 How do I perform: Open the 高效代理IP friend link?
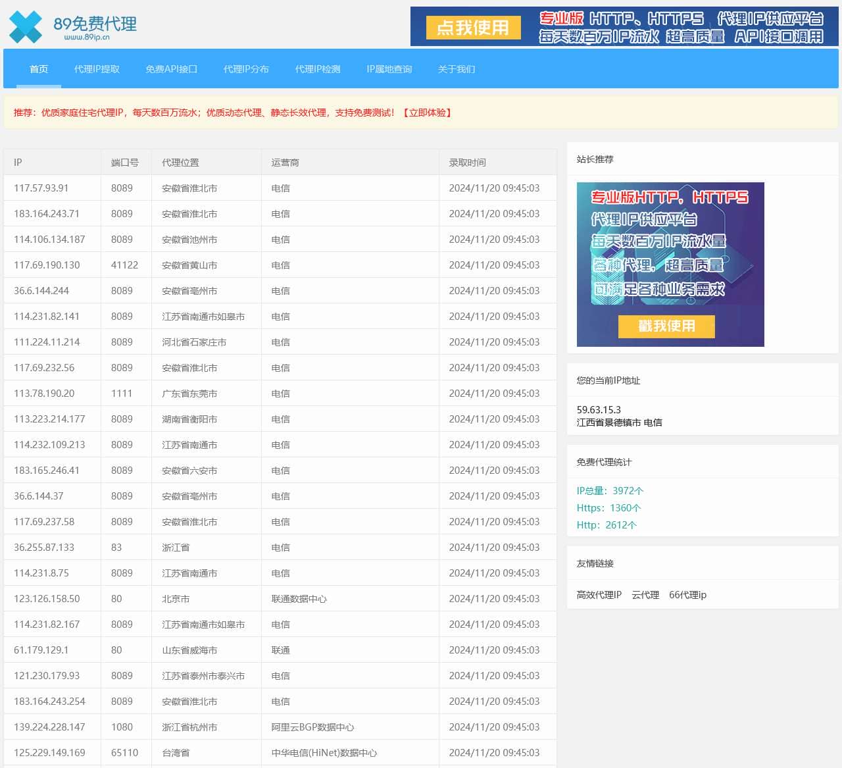pyautogui.click(x=599, y=594)
